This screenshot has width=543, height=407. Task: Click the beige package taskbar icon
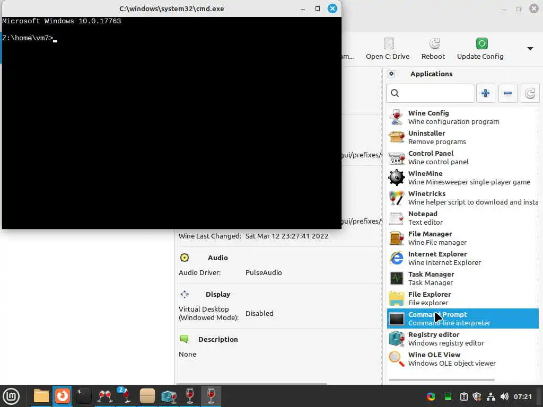pos(147,396)
